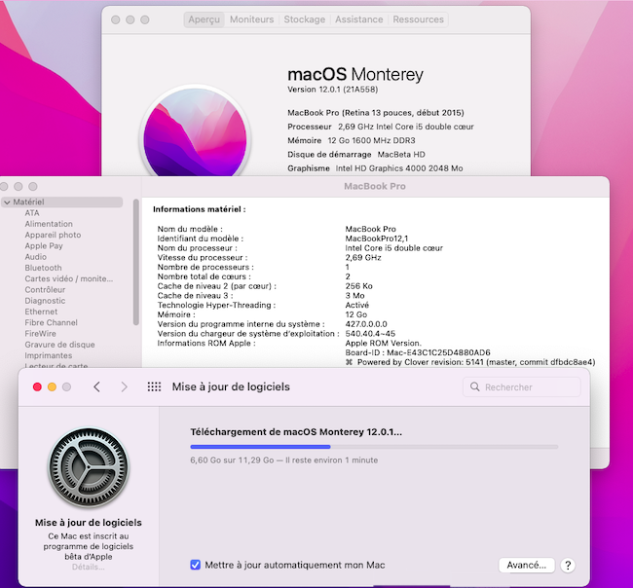Click the Software Update gear icon
This screenshot has width=633, height=588.
[x=89, y=467]
